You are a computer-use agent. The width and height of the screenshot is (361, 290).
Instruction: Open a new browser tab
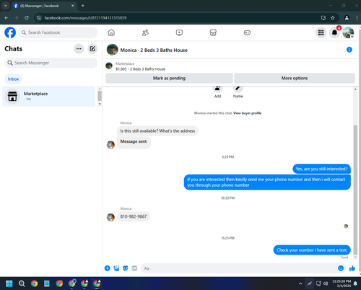(x=83, y=6)
